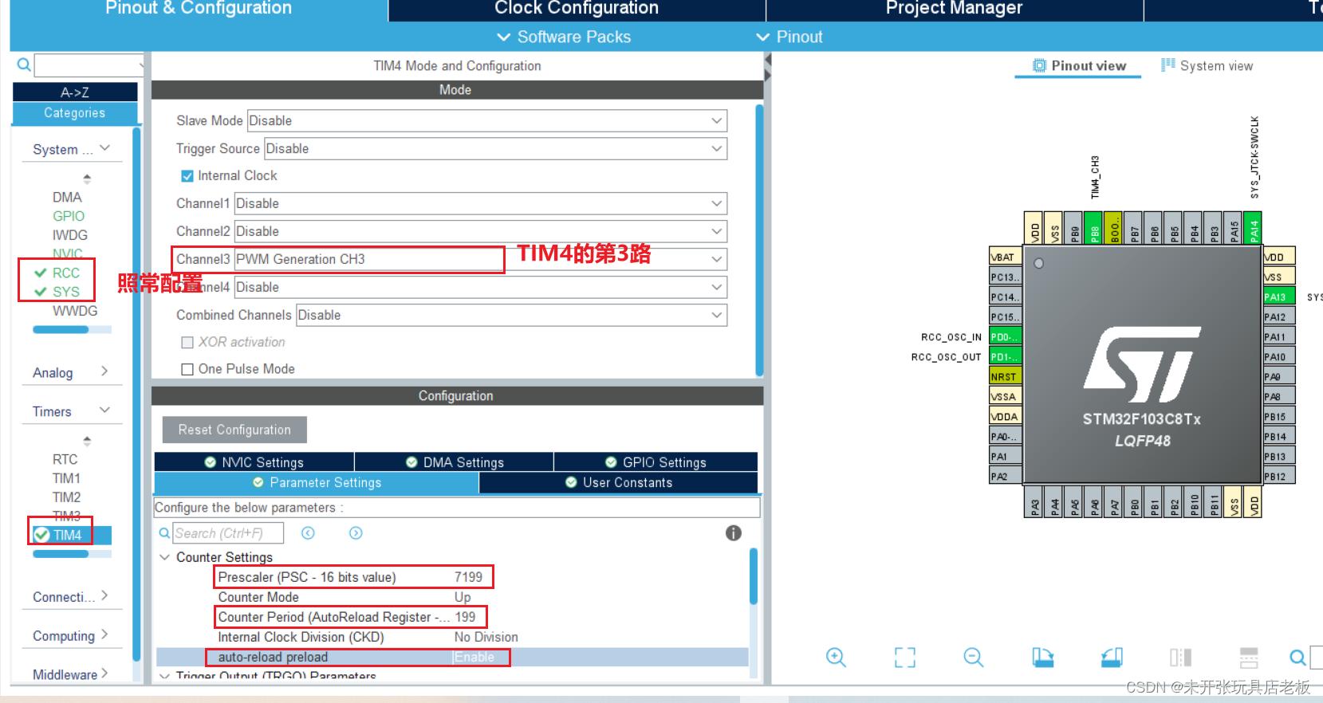This screenshot has width=1323, height=703.
Task: Select the Pinout view tab
Action: point(1079,65)
